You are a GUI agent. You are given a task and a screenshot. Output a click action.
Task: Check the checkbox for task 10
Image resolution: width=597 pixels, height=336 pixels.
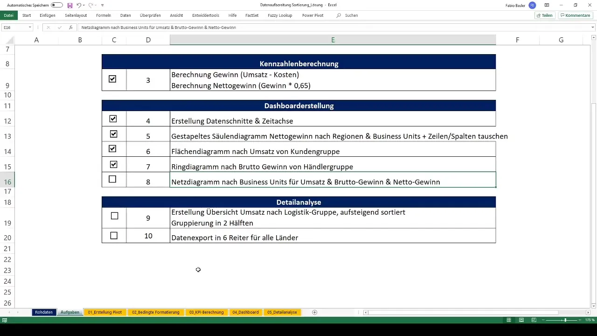pos(114,236)
